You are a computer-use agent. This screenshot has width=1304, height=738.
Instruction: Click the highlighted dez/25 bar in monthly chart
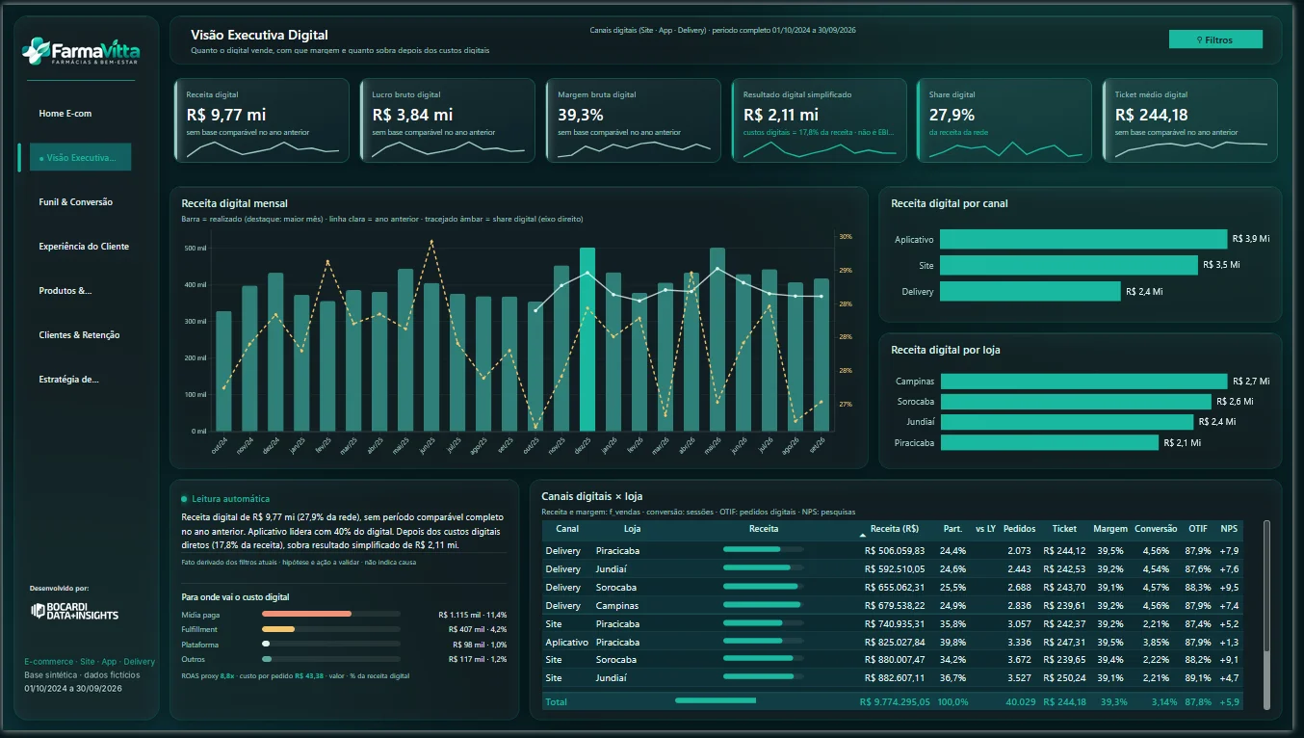587,339
